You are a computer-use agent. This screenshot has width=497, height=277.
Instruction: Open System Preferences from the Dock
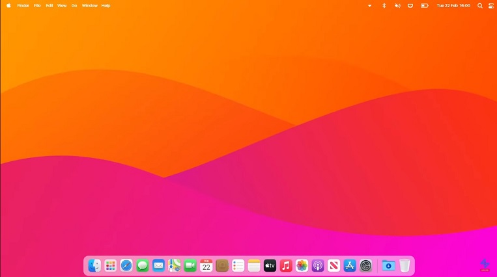(x=366, y=265)
